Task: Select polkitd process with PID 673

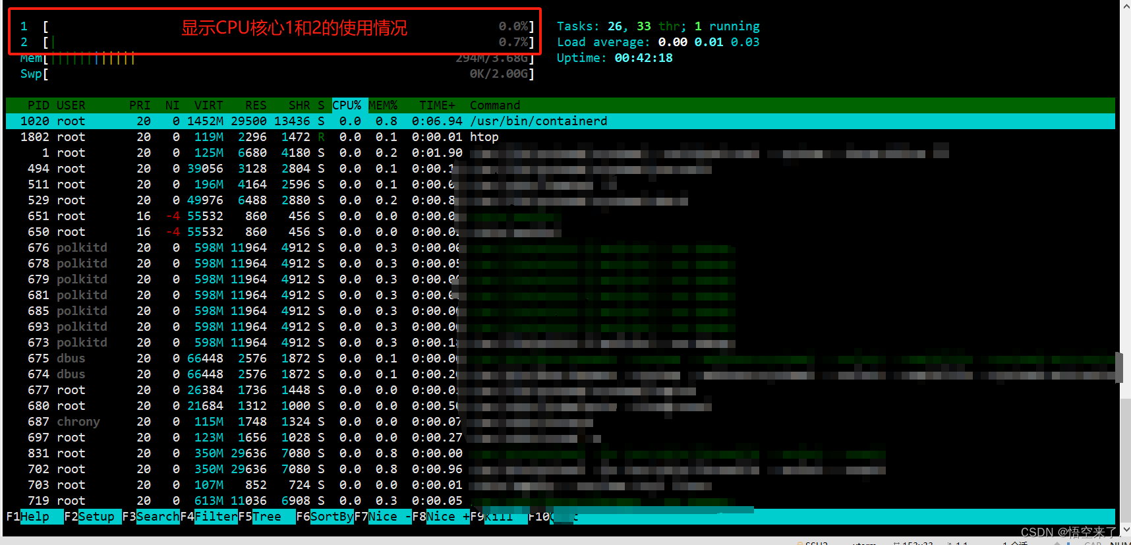Action: [x=560, y=343]
